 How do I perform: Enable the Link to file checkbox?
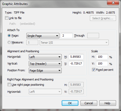click(x=7, y=18)
